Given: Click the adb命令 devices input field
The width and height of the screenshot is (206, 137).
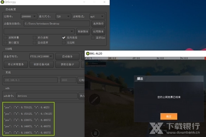Looking at the screenshot, I should (47, 96).
